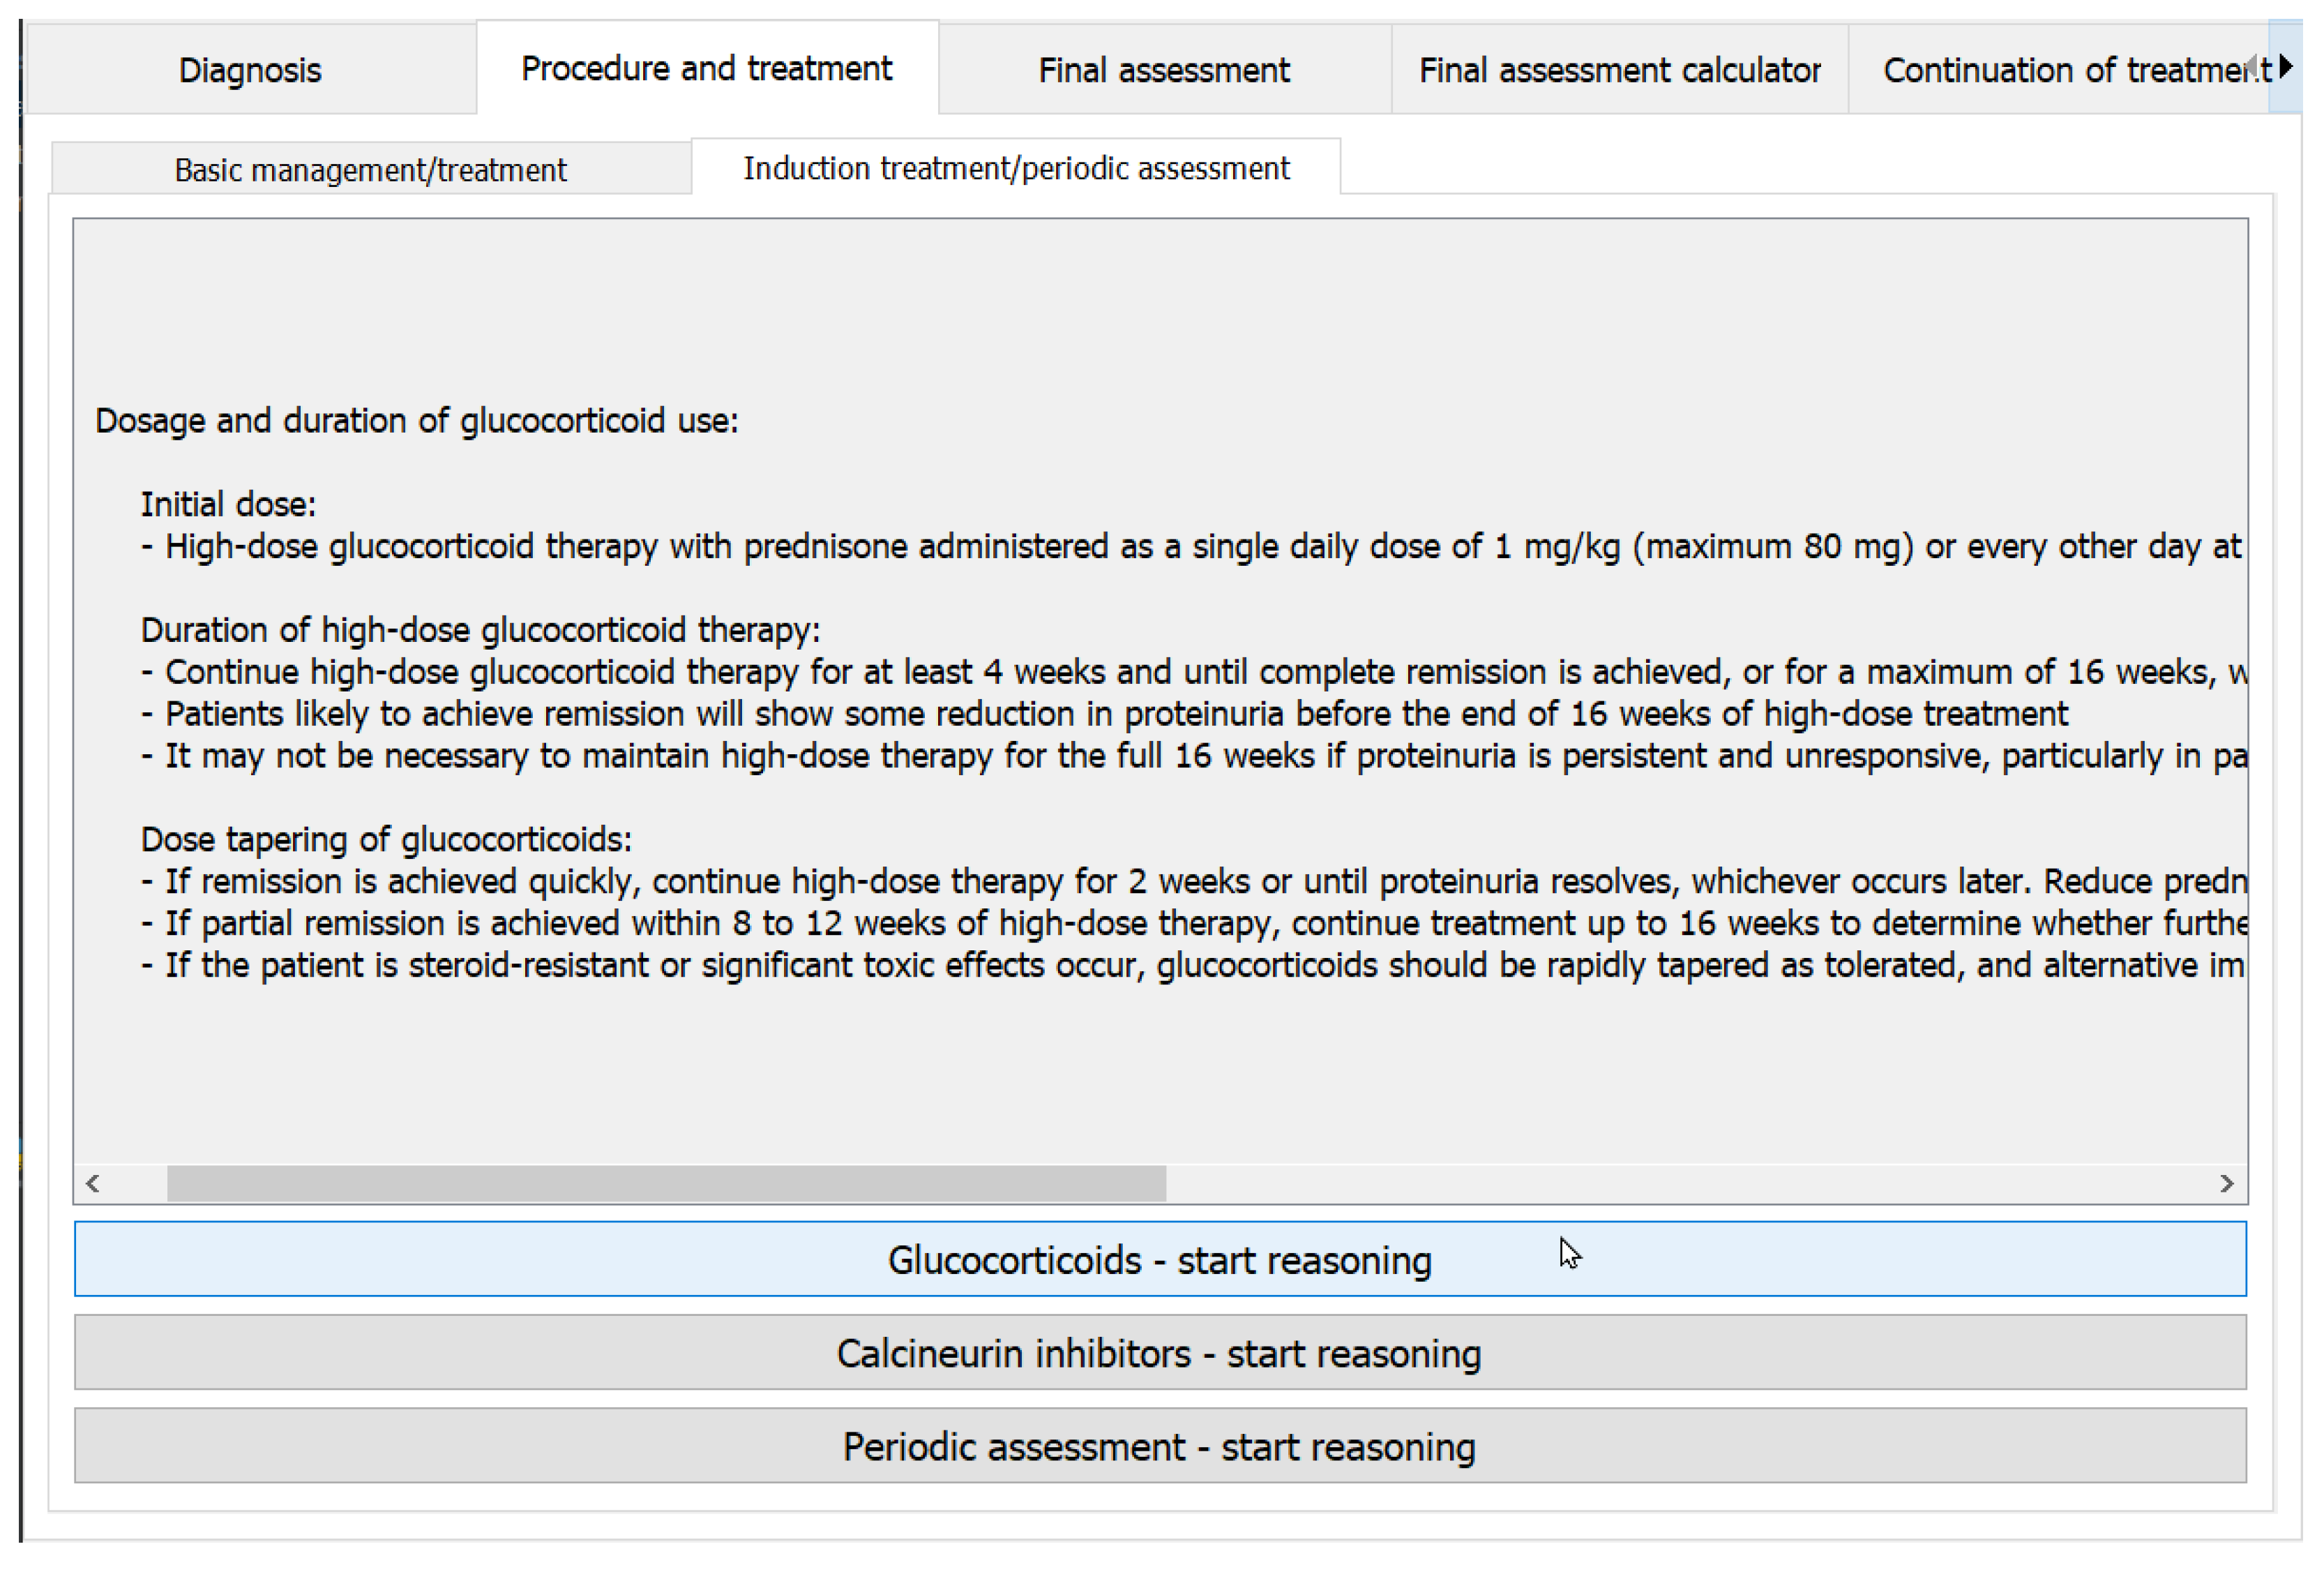Start Calcineurin inhibitors reasoning

(1159, 1353)
